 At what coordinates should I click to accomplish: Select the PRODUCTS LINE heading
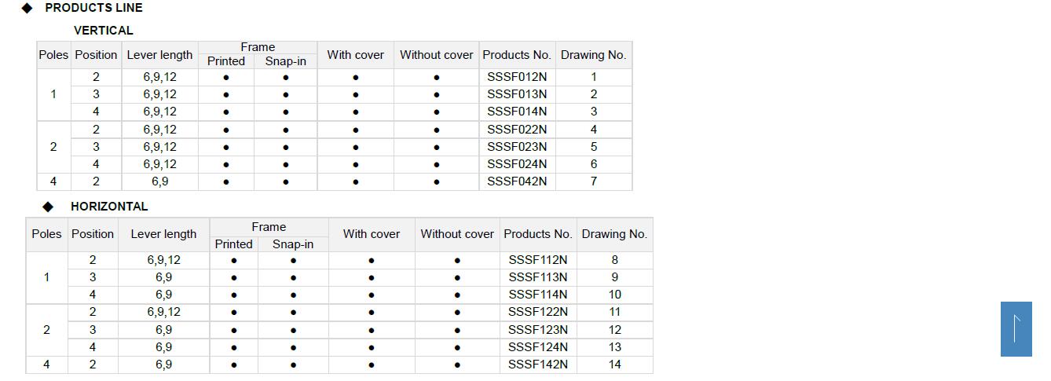(x=93, y=8)
